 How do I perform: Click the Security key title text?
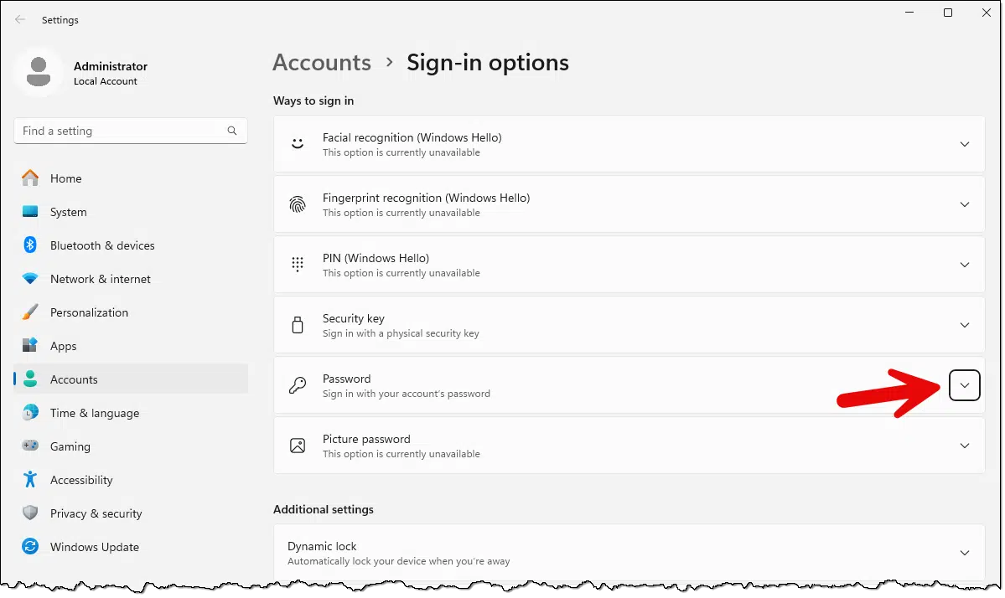[353, 318]
